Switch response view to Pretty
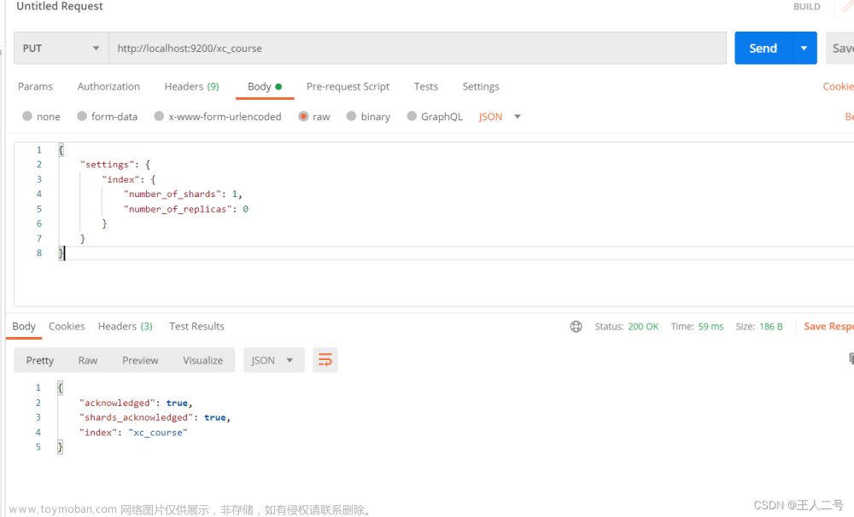The width and height of the screenshot is (854, 517). tap(40, 360)
